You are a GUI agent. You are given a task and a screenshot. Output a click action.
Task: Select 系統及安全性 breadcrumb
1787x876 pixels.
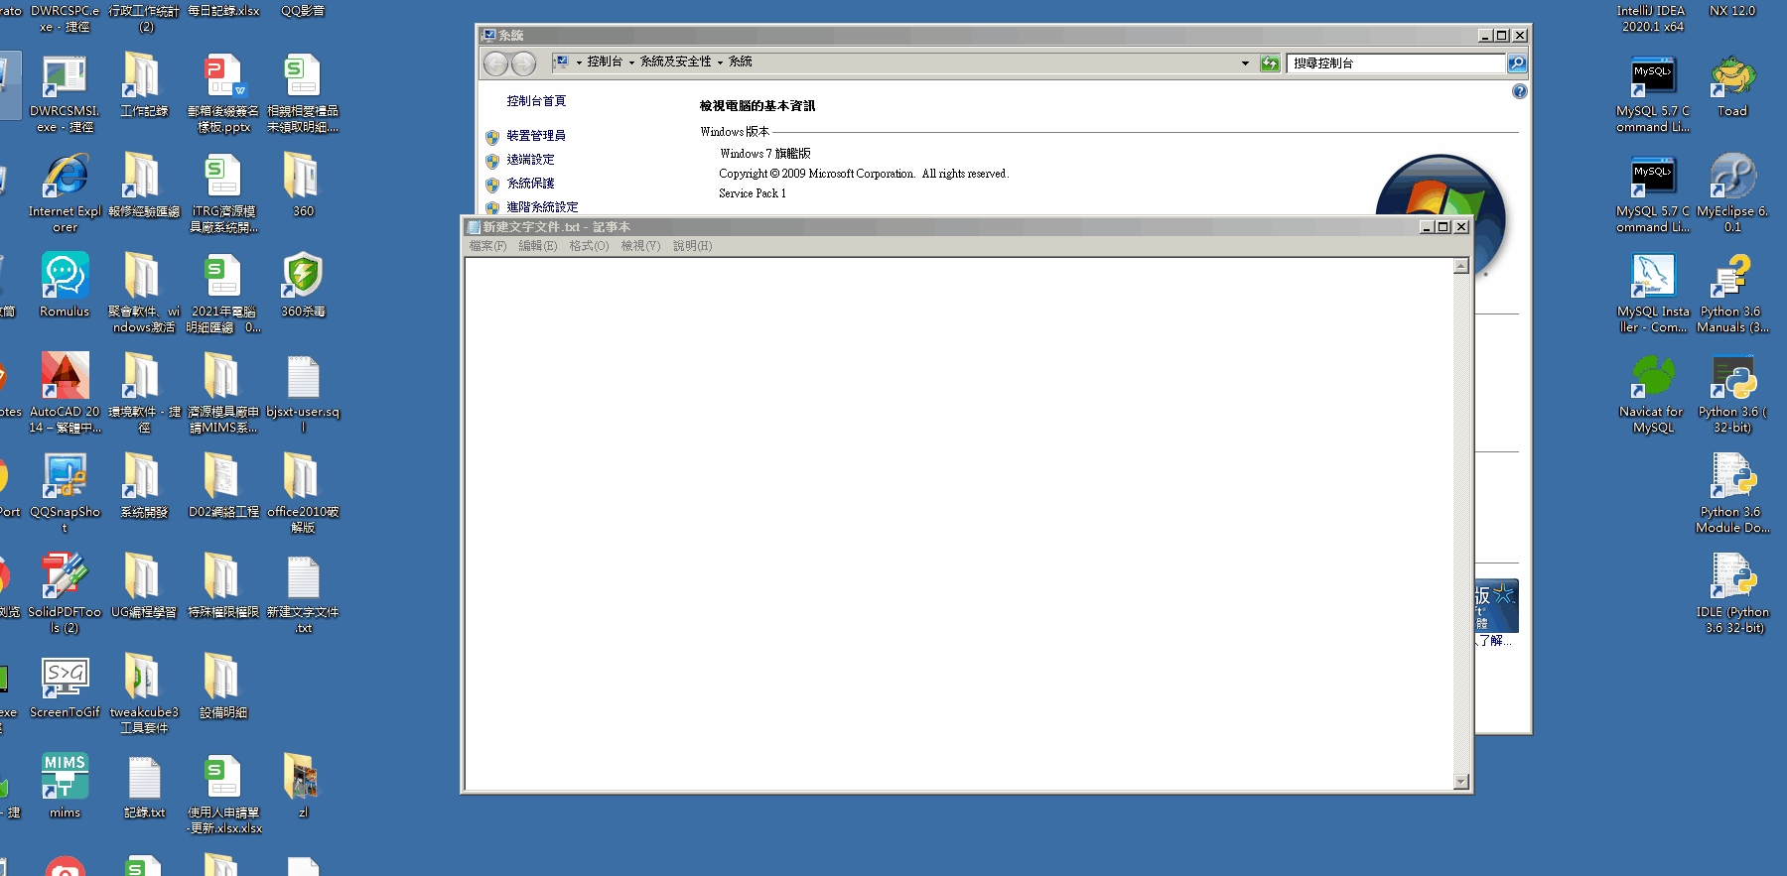pyautogui.click(x=675, y=62)
